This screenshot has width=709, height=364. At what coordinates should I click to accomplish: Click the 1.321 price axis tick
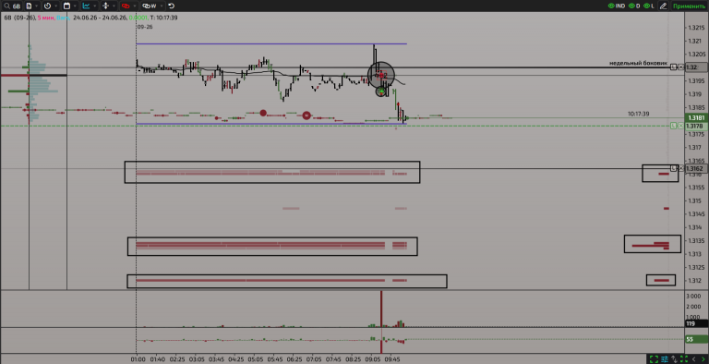click(x=694, y=41)
